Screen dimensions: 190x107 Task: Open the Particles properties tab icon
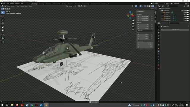[159, 54]
